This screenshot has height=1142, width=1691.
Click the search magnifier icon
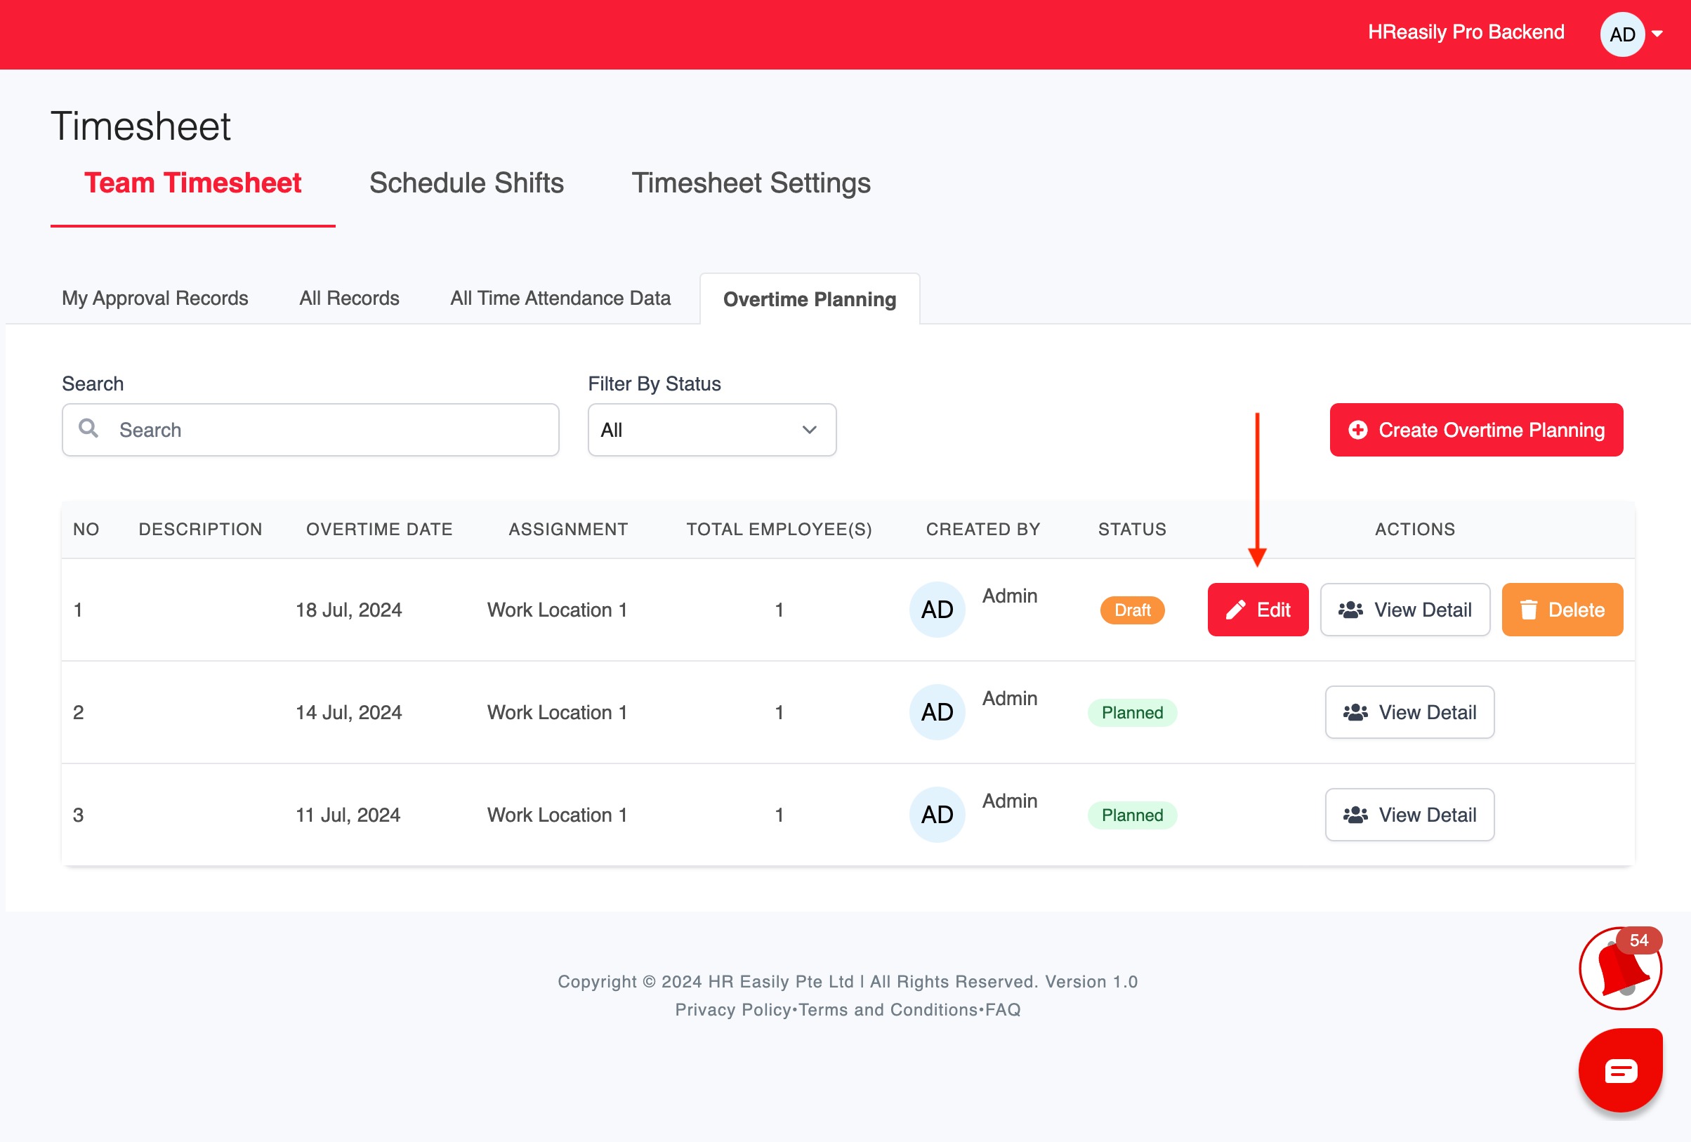[88, 428]
